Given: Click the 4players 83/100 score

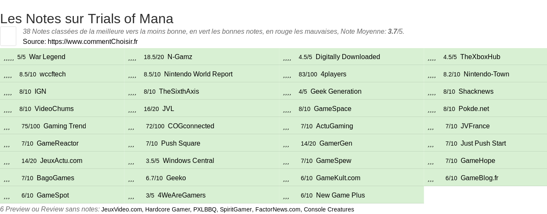Looking at the screenshot, I should (308, 74).
